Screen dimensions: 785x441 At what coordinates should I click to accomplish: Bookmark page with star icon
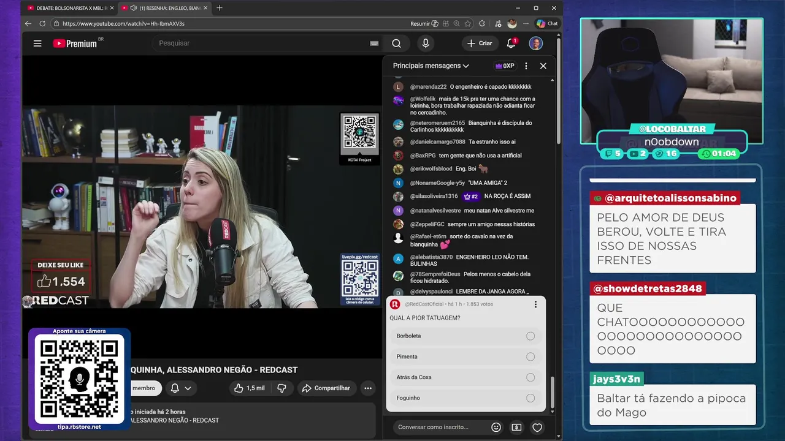click(x=468, y=23)
